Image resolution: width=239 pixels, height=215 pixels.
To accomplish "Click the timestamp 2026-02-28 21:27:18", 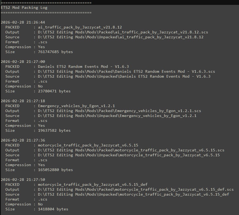I will (23, 101).
